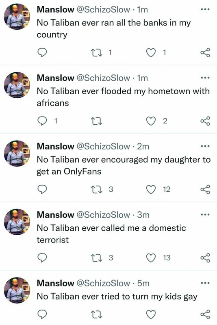
Task: Like the tweet with 13 likes
Action: (x=151, y=258)
